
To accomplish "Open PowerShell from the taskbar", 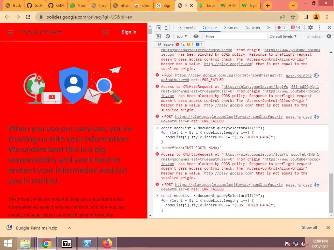I will (87, 243).
